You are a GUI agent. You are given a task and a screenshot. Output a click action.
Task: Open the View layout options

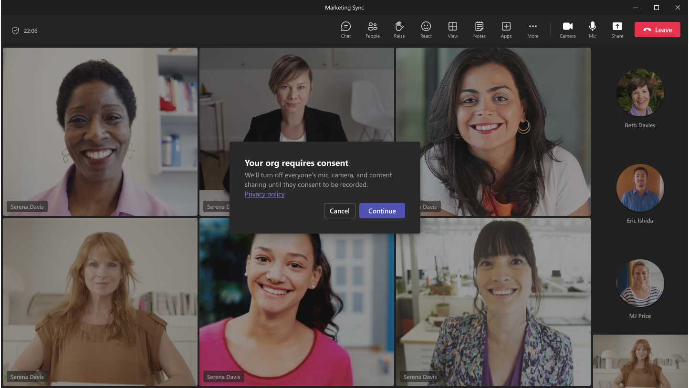point(453,30)
